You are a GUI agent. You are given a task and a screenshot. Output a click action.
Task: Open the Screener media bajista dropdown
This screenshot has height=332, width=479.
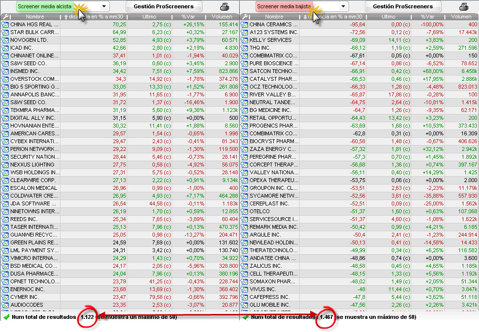click(344, 6)
